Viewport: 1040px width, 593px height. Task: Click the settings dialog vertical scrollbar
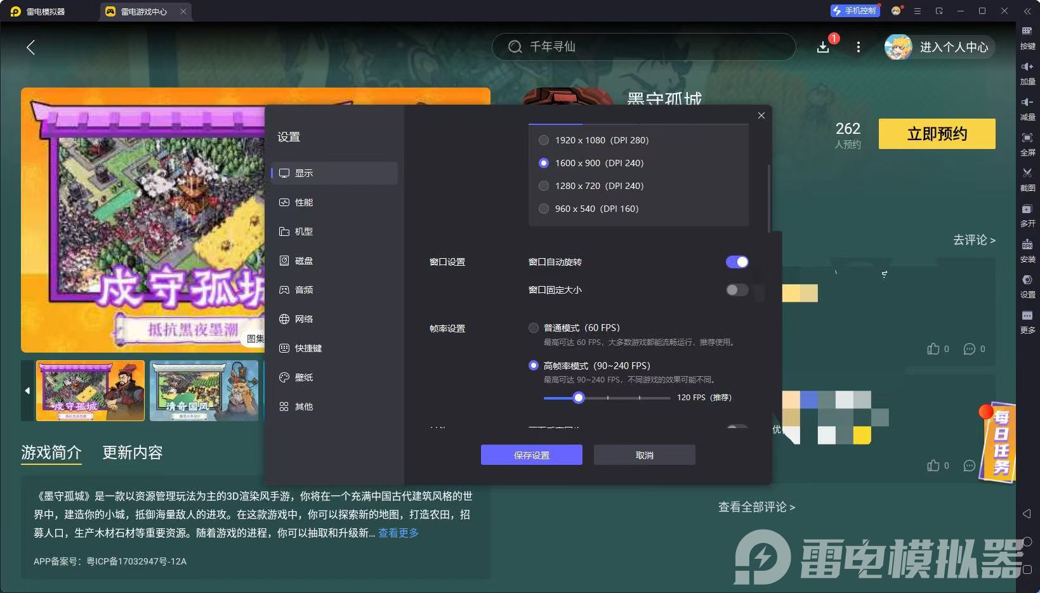pyautogui.click(x=769, y=198)
